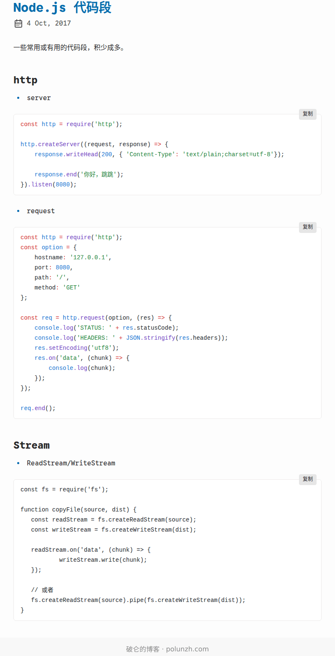Click the "req.end();" code line
Screen dimensions: 335x656
(x=38, y=408)
